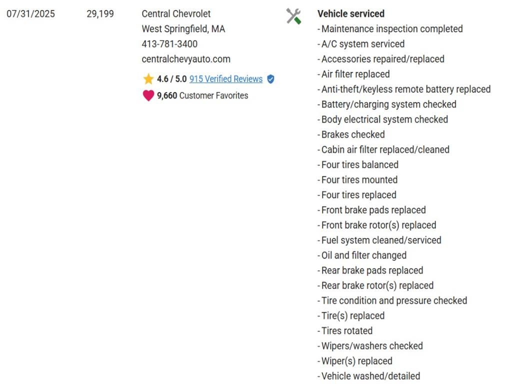Click the West Springfield, MA location text
This screenshot has width=512, height=384.
pos(183,29)
